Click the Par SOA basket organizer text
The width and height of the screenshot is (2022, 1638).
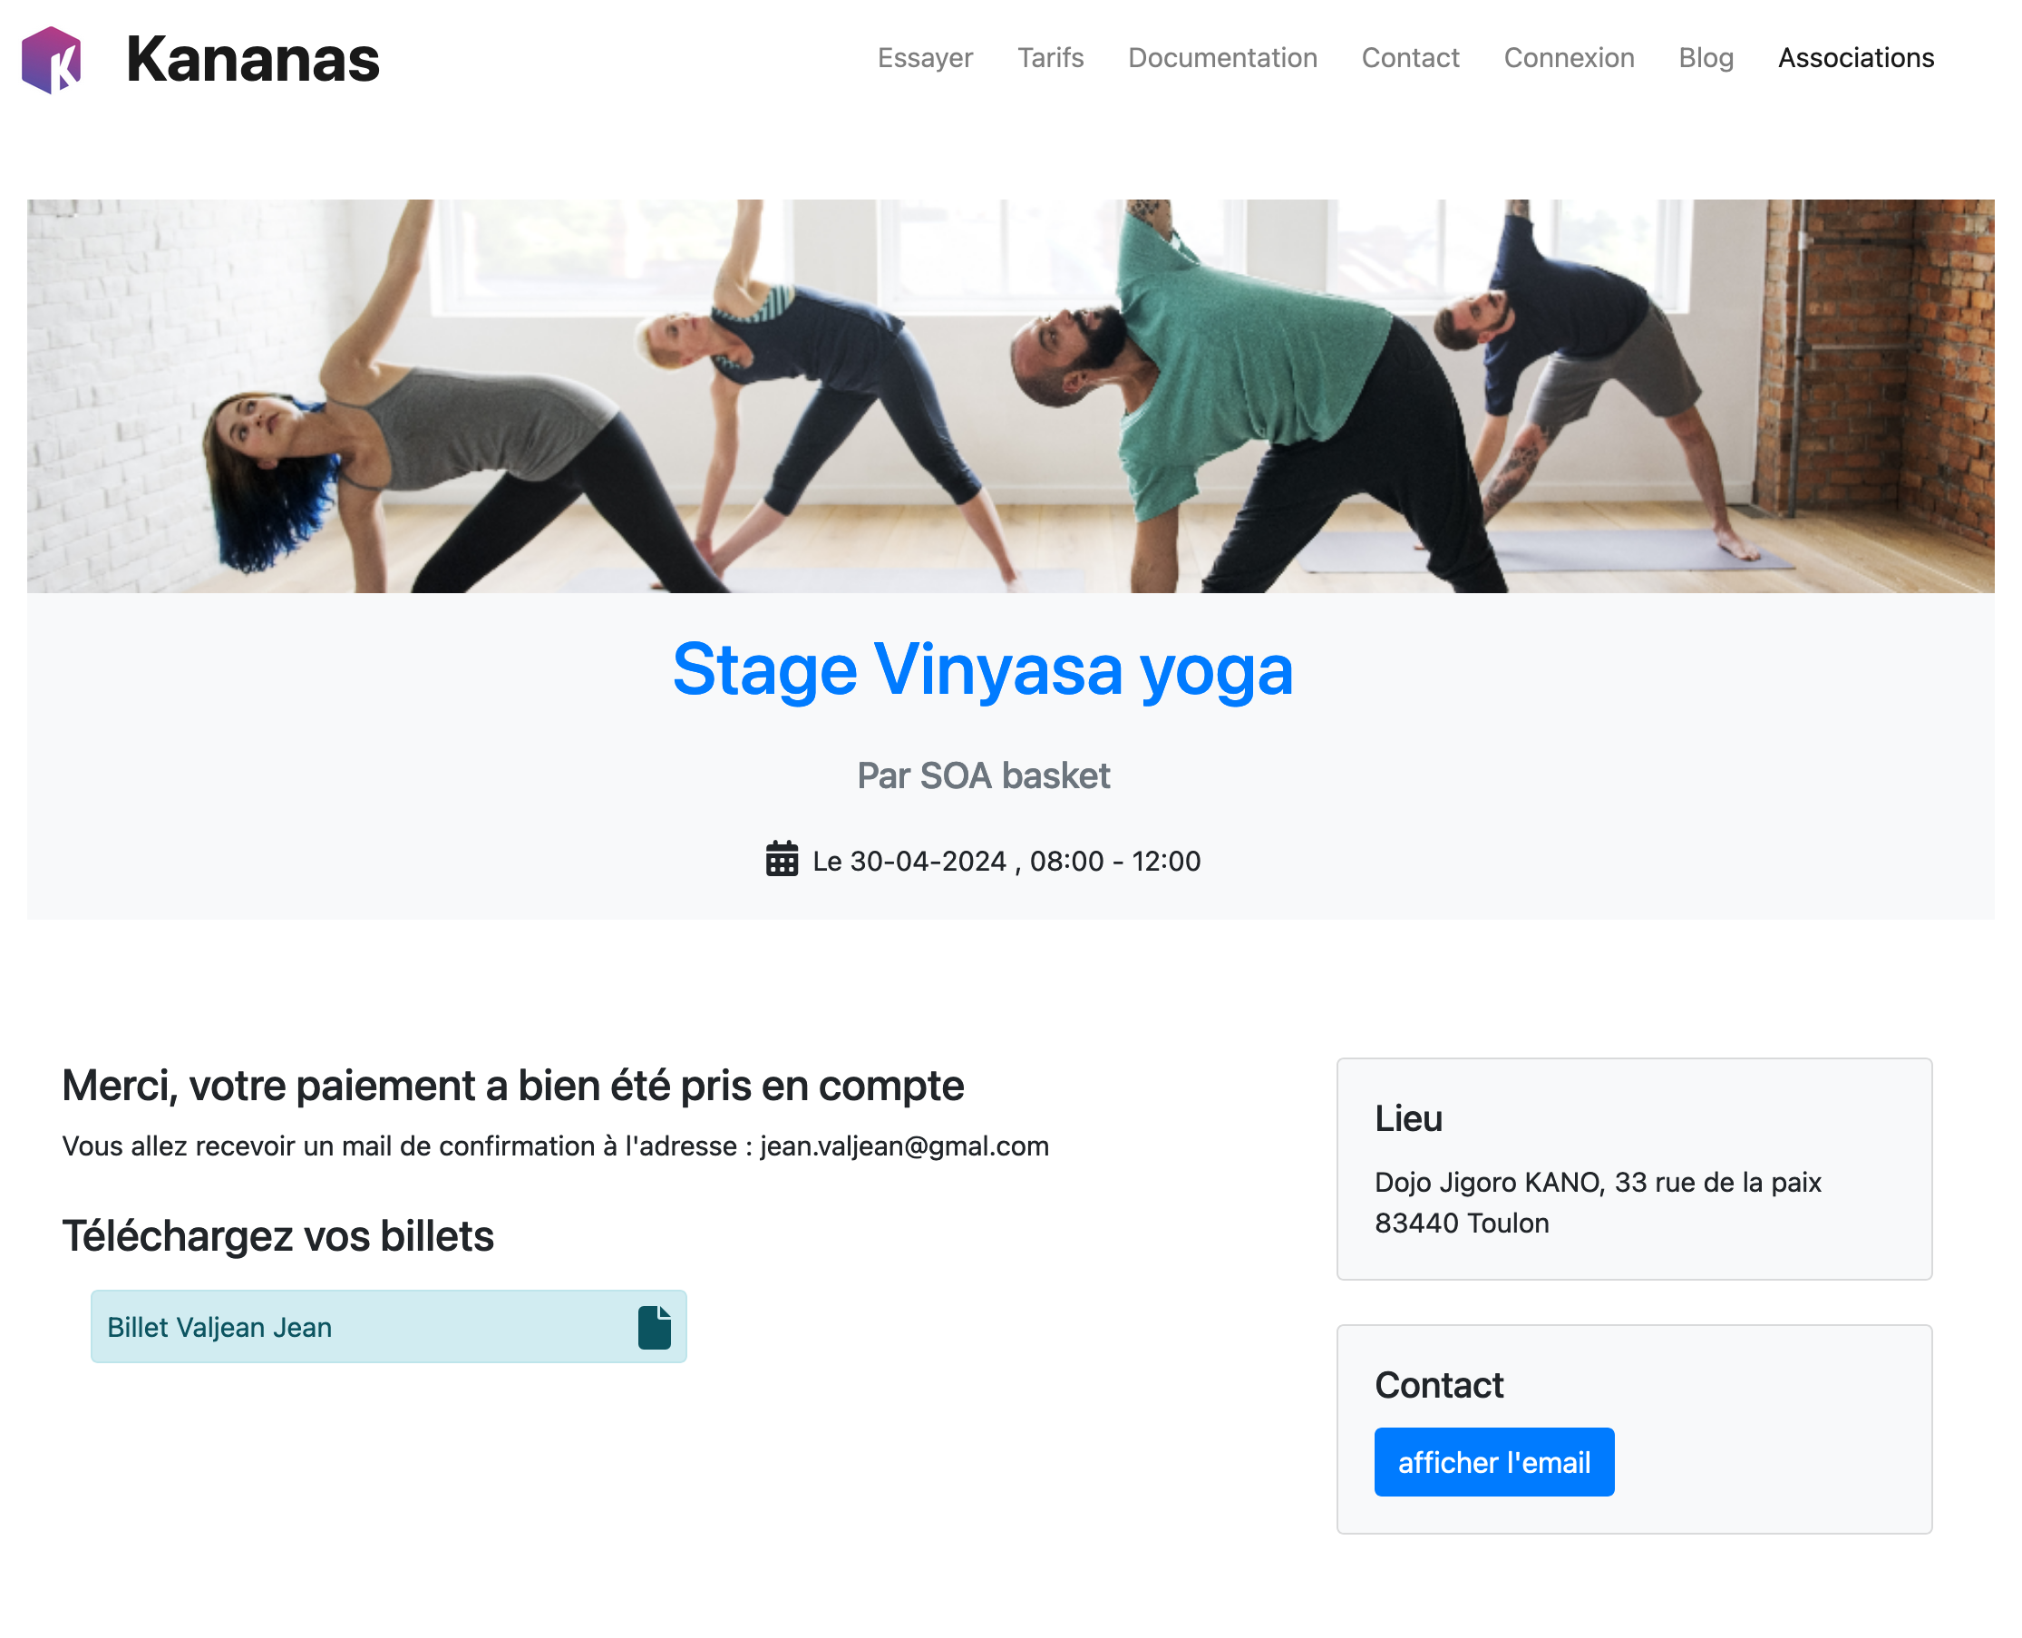point(983,775)
